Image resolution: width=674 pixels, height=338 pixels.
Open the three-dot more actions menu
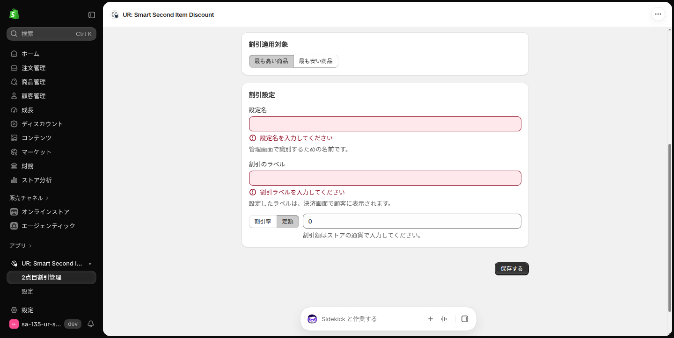point(658,14)
